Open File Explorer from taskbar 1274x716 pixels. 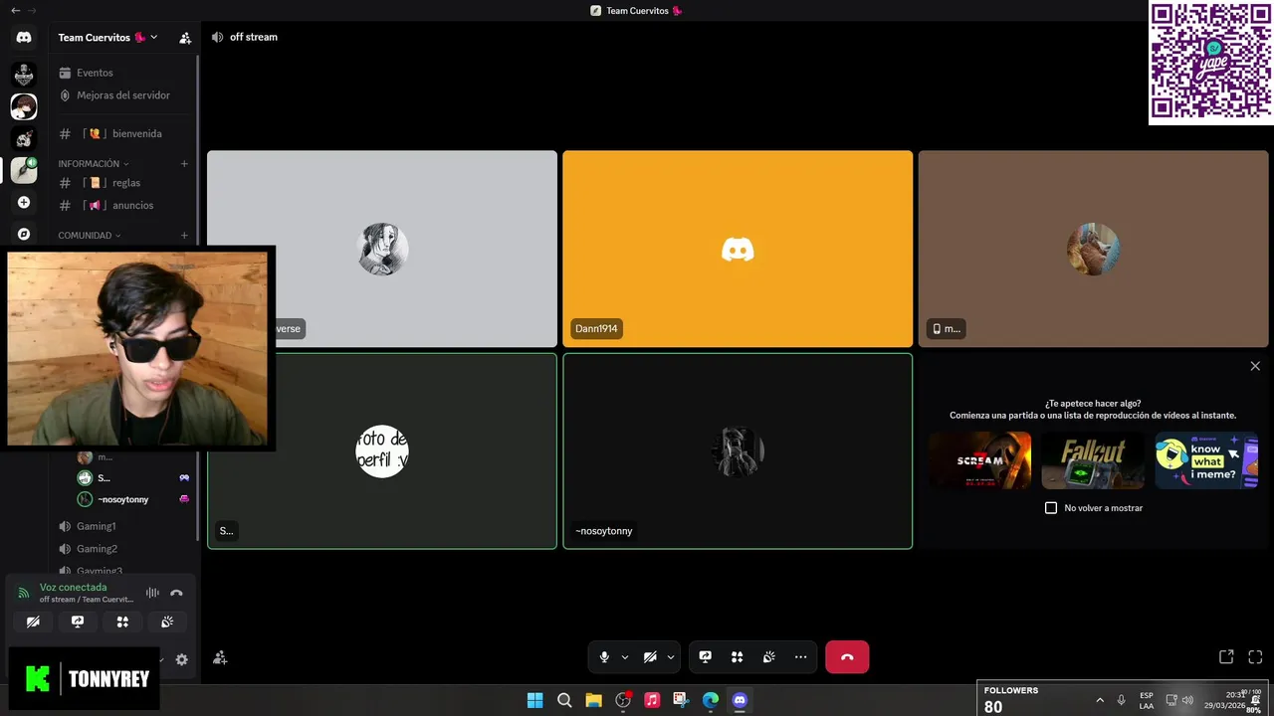(x=593, y=700)
